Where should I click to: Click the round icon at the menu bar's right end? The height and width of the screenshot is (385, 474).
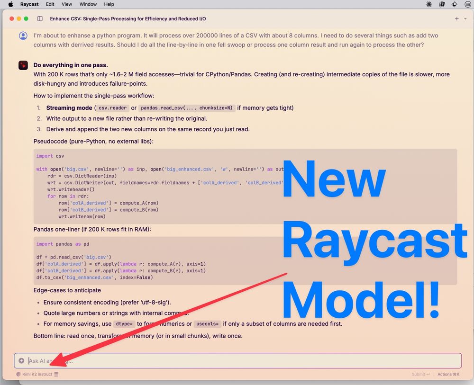pyautogui.click(x=467, y=4)
